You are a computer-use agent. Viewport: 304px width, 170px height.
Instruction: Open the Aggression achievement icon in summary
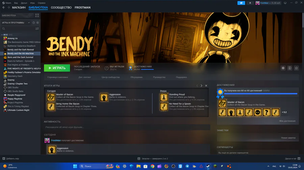pos(104,97)
